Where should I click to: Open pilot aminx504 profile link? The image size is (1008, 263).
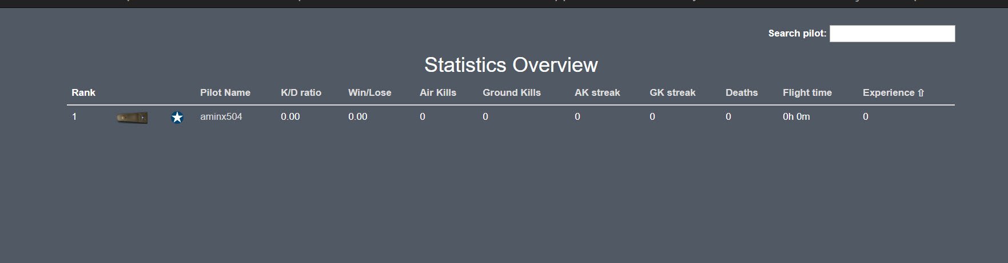(221, 116)
